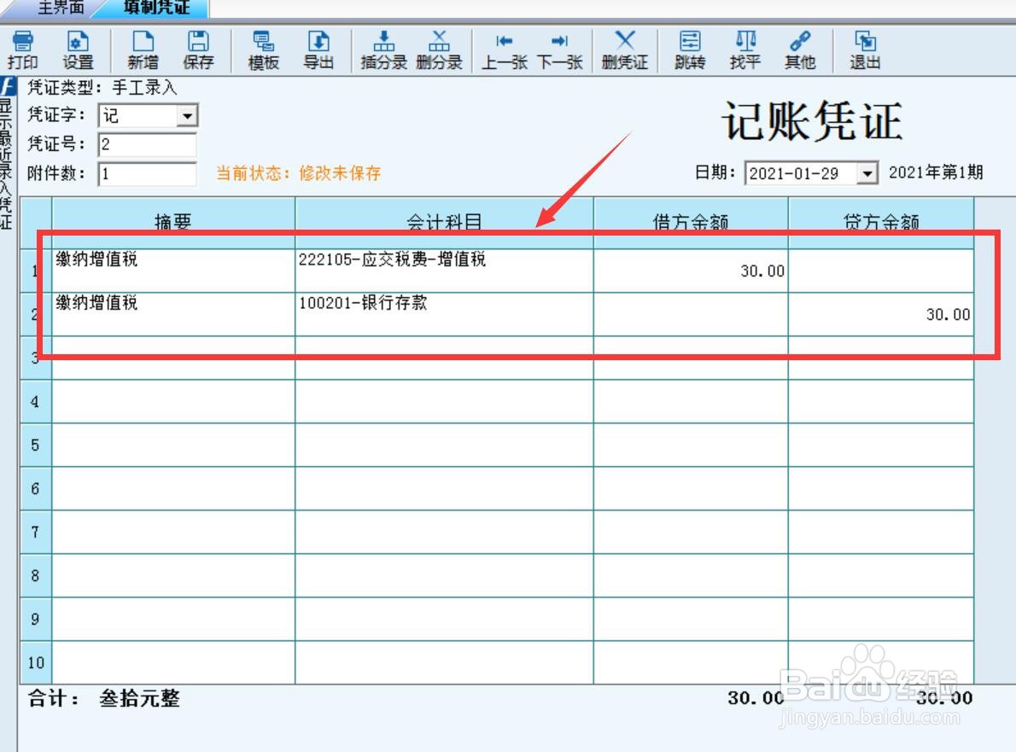Click the 删凭证 delete voucher icon
This screenshot has height=752, width=1016.
coord(626,49)
